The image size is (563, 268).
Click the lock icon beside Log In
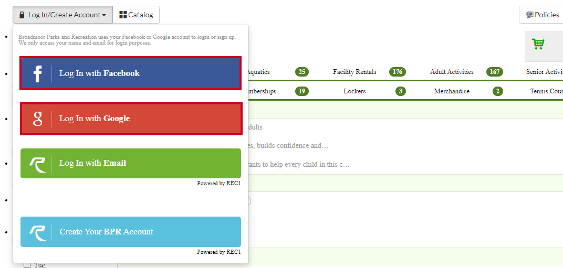[x=22, y=15]
